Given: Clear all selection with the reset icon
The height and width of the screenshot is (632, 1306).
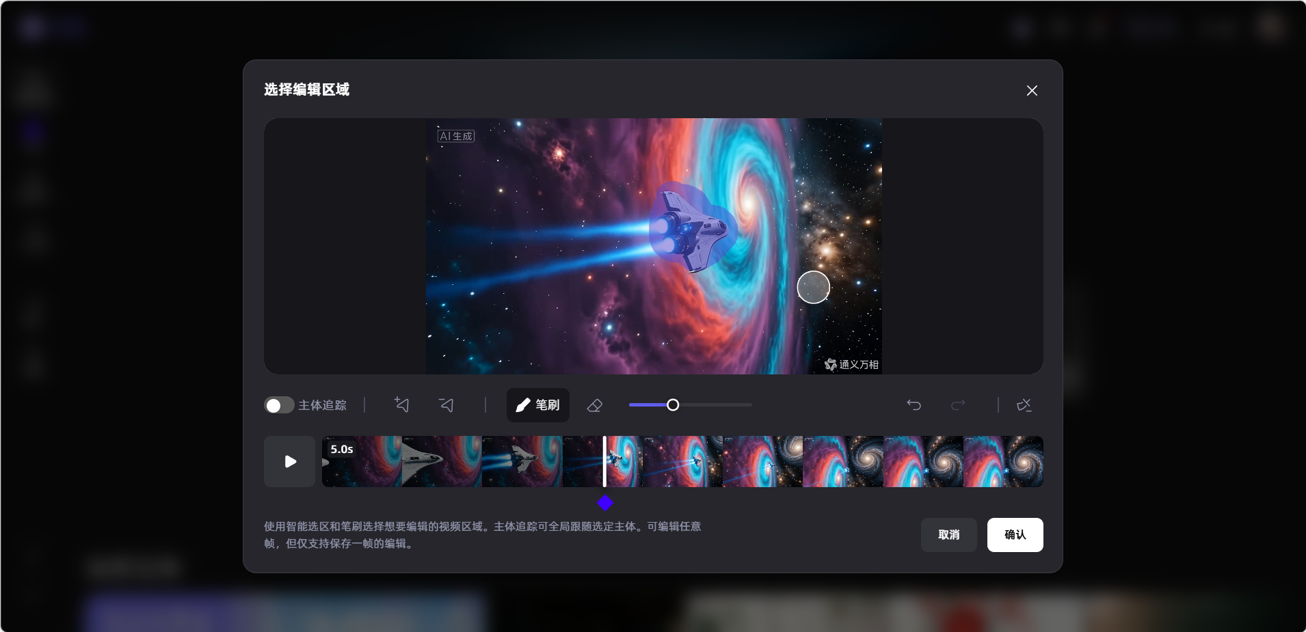Looking at the screenshot, I should tap(1024, 405).
